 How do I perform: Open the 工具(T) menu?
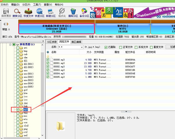pos(37,5)
